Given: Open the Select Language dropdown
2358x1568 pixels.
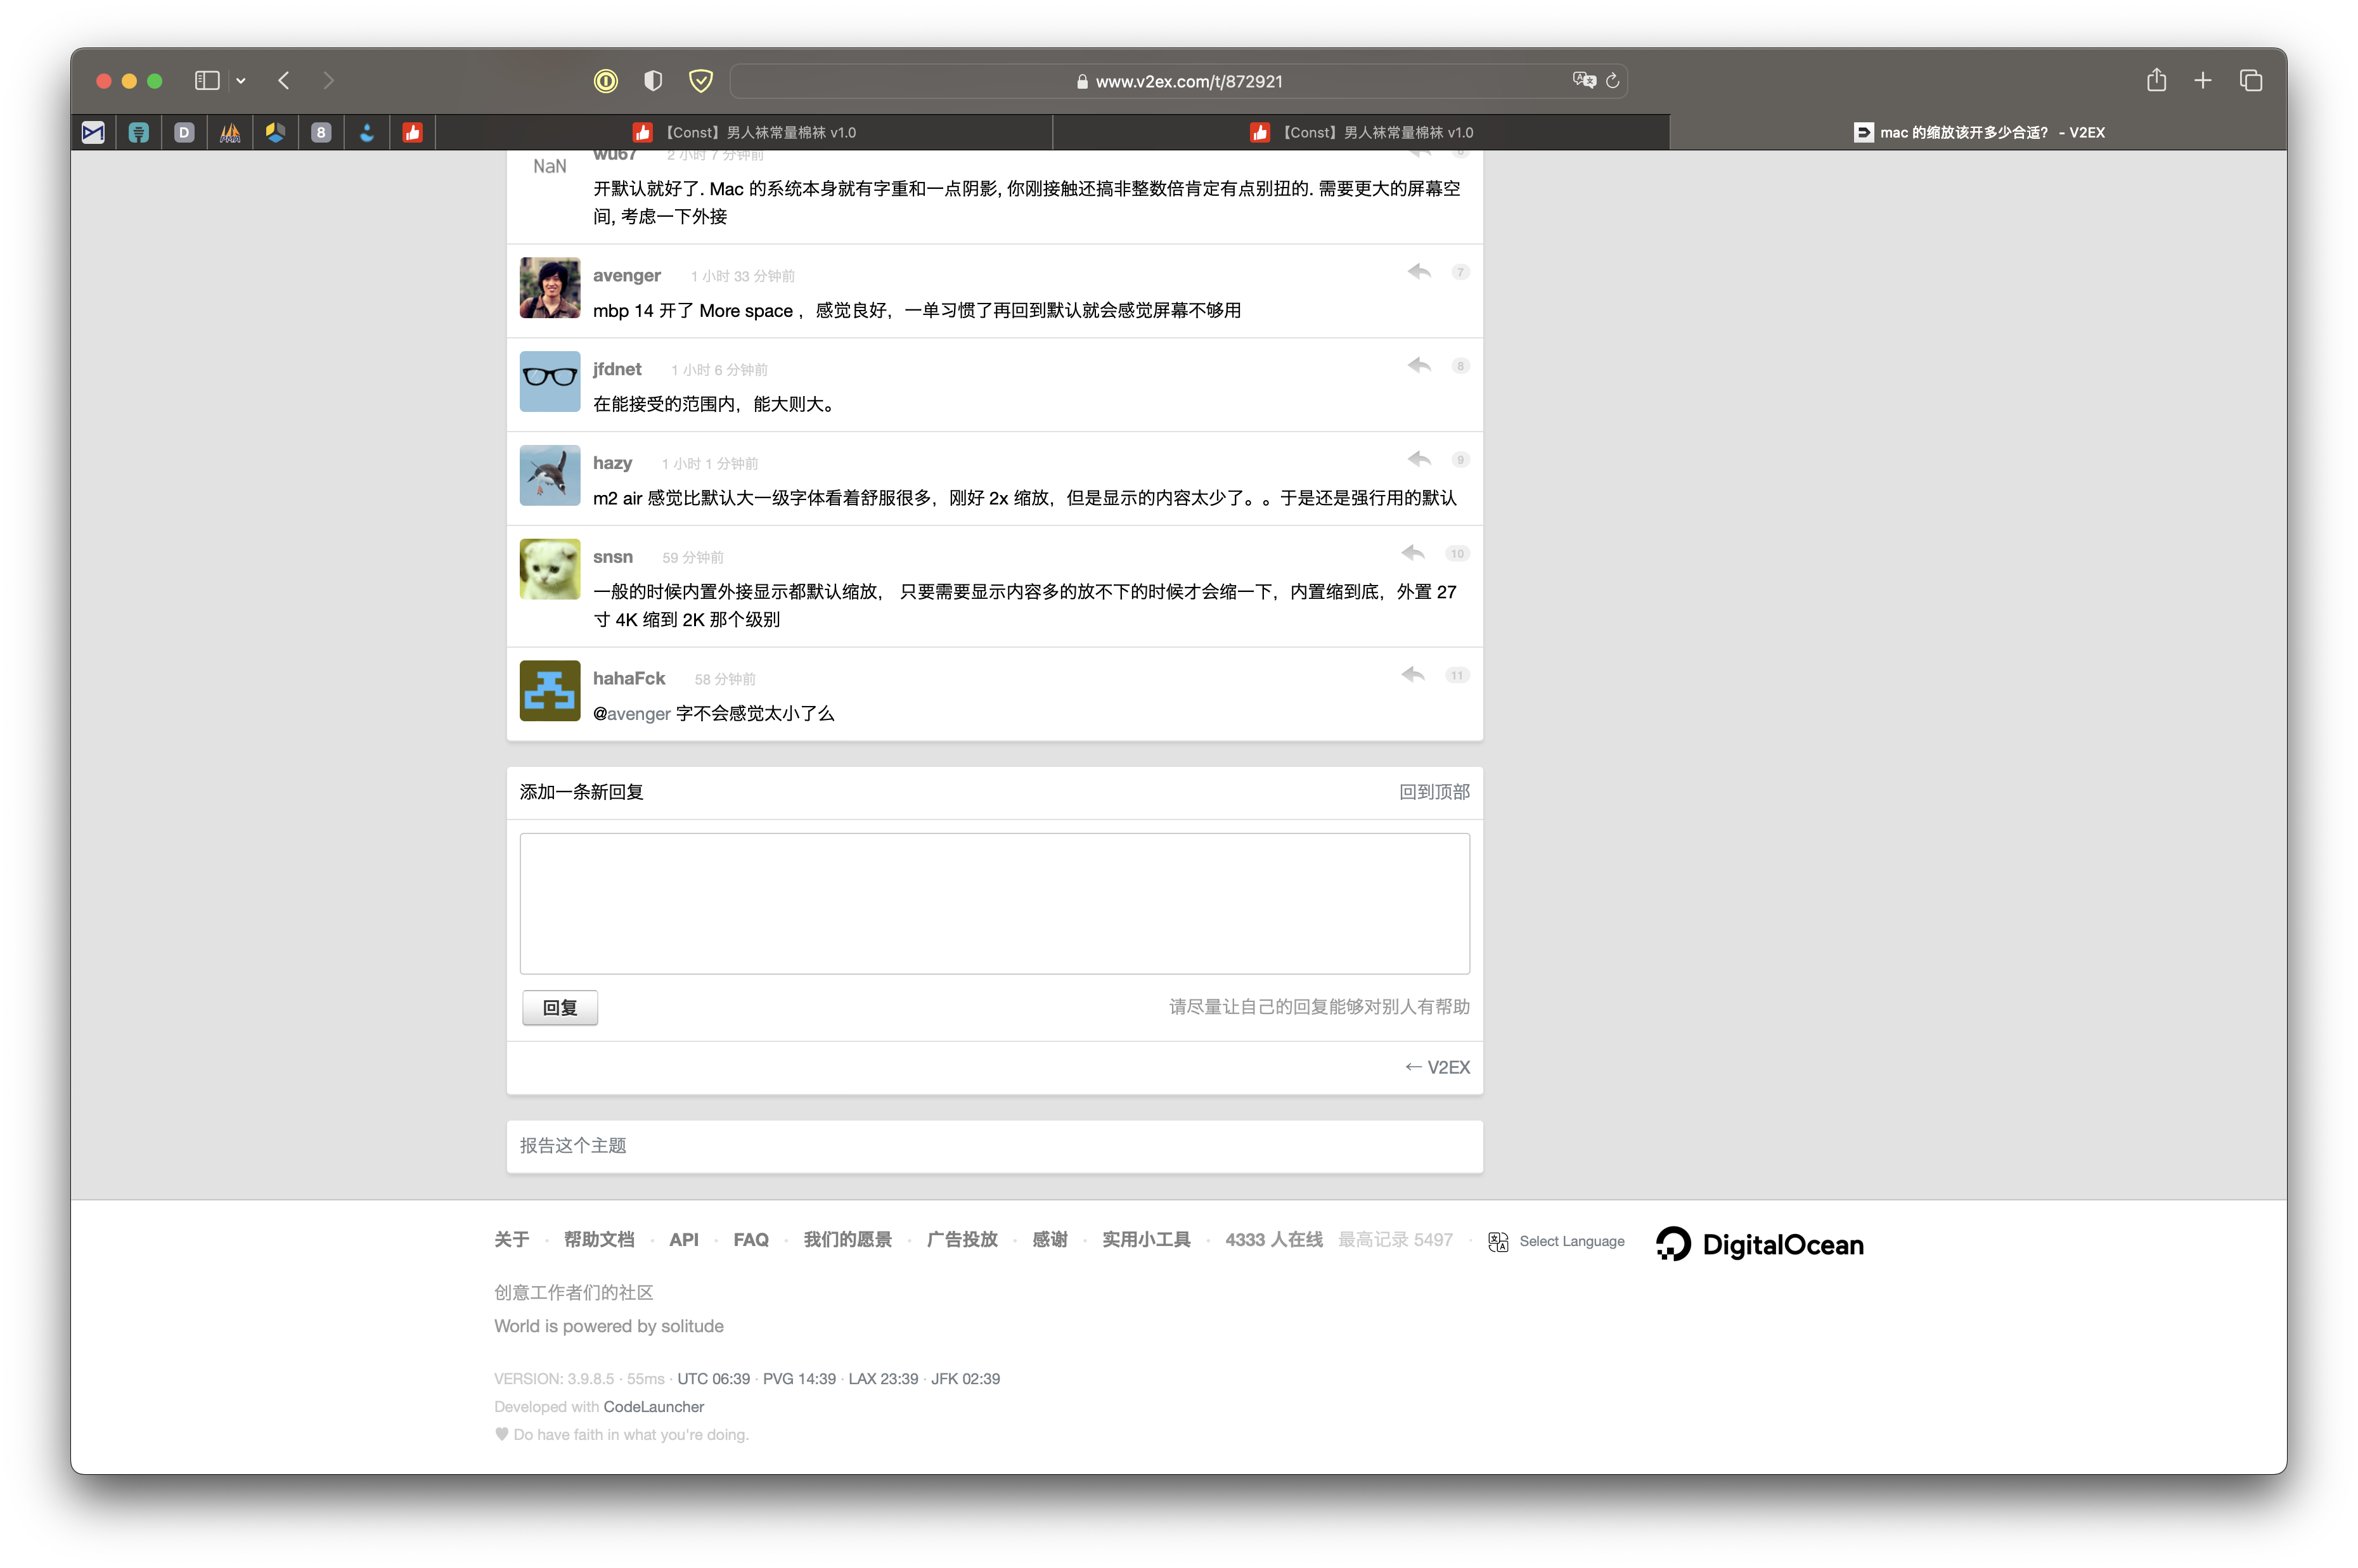Looking at the screenshot, I should pyautogui.click(x=1570, y=1241).
